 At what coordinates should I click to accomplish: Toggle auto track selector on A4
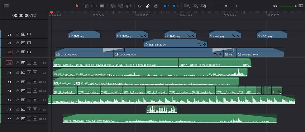click(23, 90)
